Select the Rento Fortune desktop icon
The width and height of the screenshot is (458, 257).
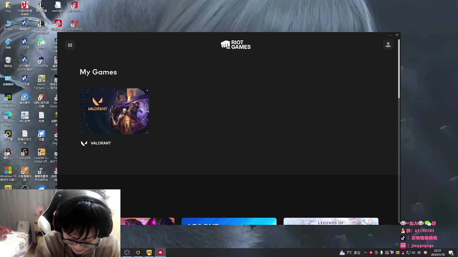[41, 82]
